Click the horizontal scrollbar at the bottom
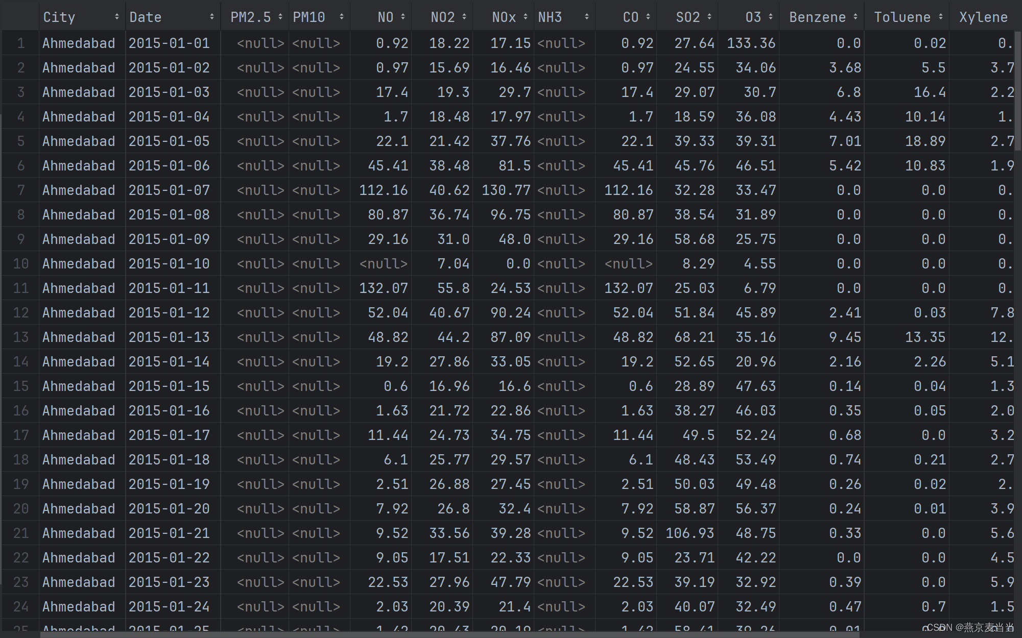 (449, 634)
